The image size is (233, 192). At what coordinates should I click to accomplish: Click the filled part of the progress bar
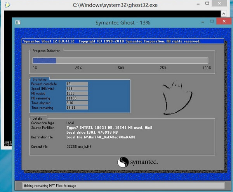(x=44, y=61)
